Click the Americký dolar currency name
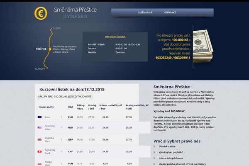The image size is (249, 166). pyautogui.click(x=50, y=127)
